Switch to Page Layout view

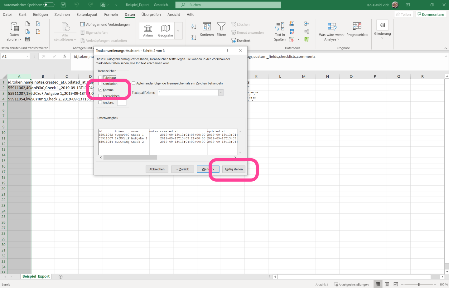tap(387, 284)
